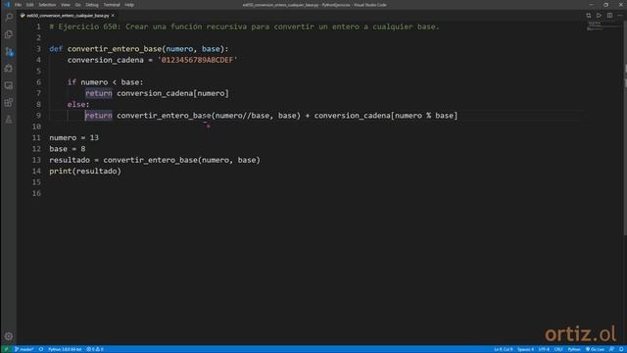Click the Ln, Col cursor position indicator
This screenshot has height=353, width=627.
(503, 349)
